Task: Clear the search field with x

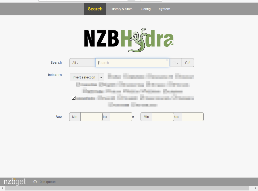Action: 167,60
